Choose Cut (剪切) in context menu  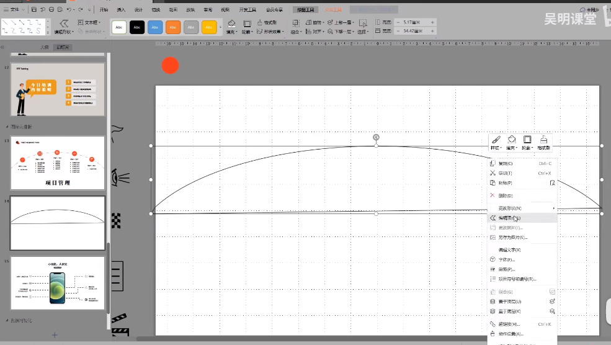click(x=522, y=173)
